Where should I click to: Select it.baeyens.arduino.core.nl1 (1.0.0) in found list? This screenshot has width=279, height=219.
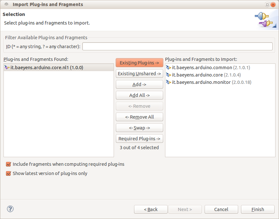pos(59,68)
